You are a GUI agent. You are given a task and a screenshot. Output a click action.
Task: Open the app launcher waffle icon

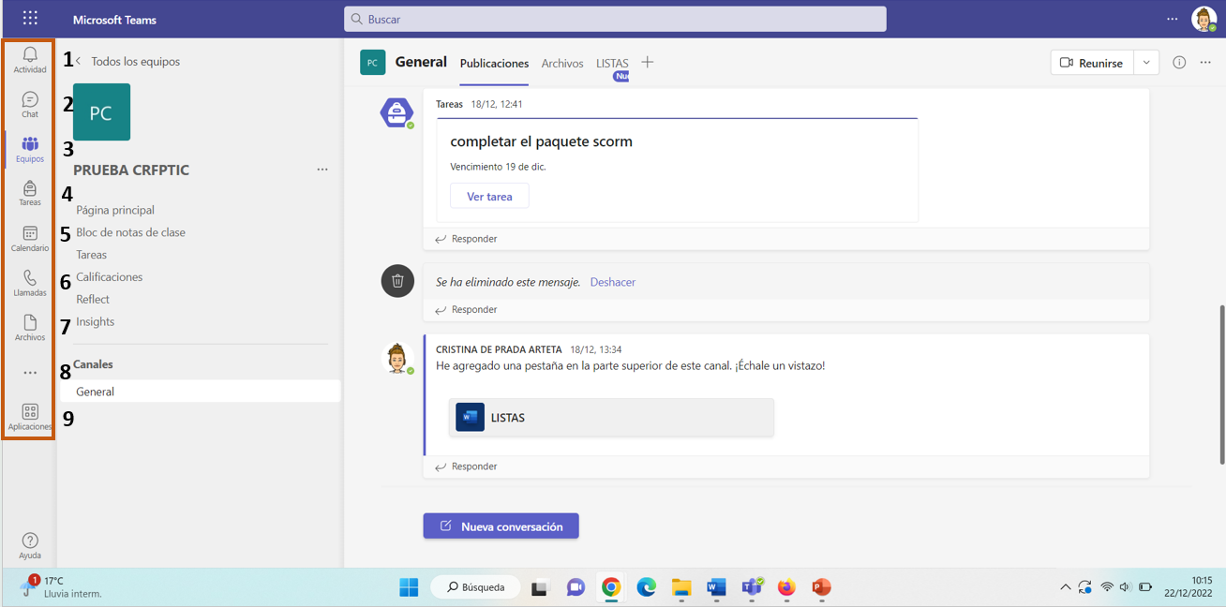click(x=30, y=18)
